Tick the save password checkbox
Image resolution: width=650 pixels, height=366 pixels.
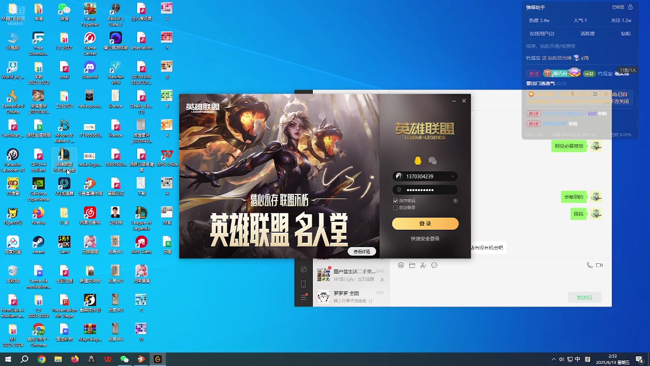[396, 201]
